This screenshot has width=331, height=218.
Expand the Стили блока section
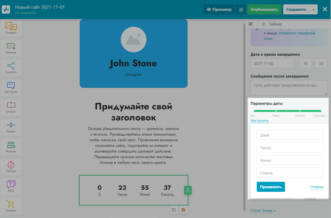click(263, 211)
